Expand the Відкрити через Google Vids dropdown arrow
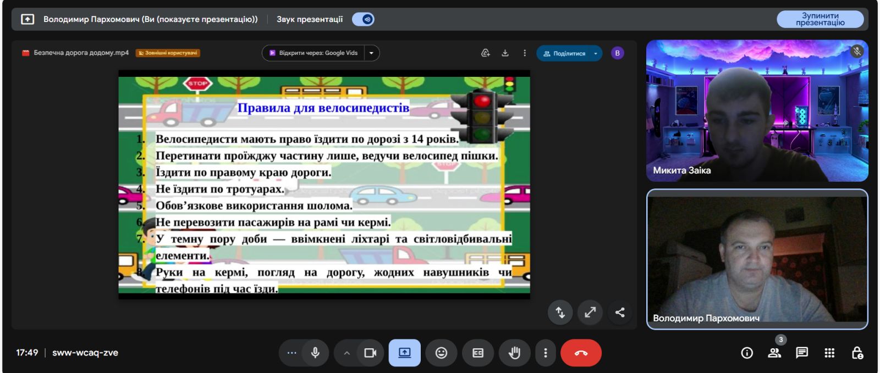Viewport: 880px width, 373px height. click(371, 53)
